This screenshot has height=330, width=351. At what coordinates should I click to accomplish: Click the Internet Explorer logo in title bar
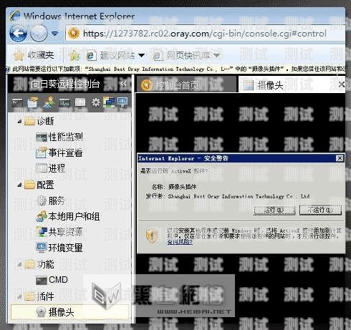(15, 16)
